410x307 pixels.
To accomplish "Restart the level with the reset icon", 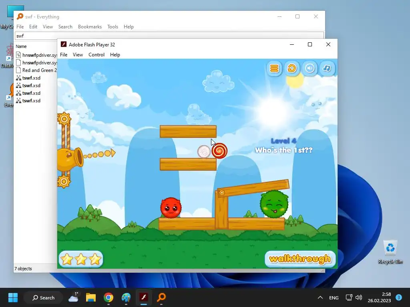I will [x=292, y=68].
